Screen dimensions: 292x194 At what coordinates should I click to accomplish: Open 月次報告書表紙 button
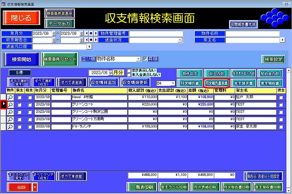217,83
